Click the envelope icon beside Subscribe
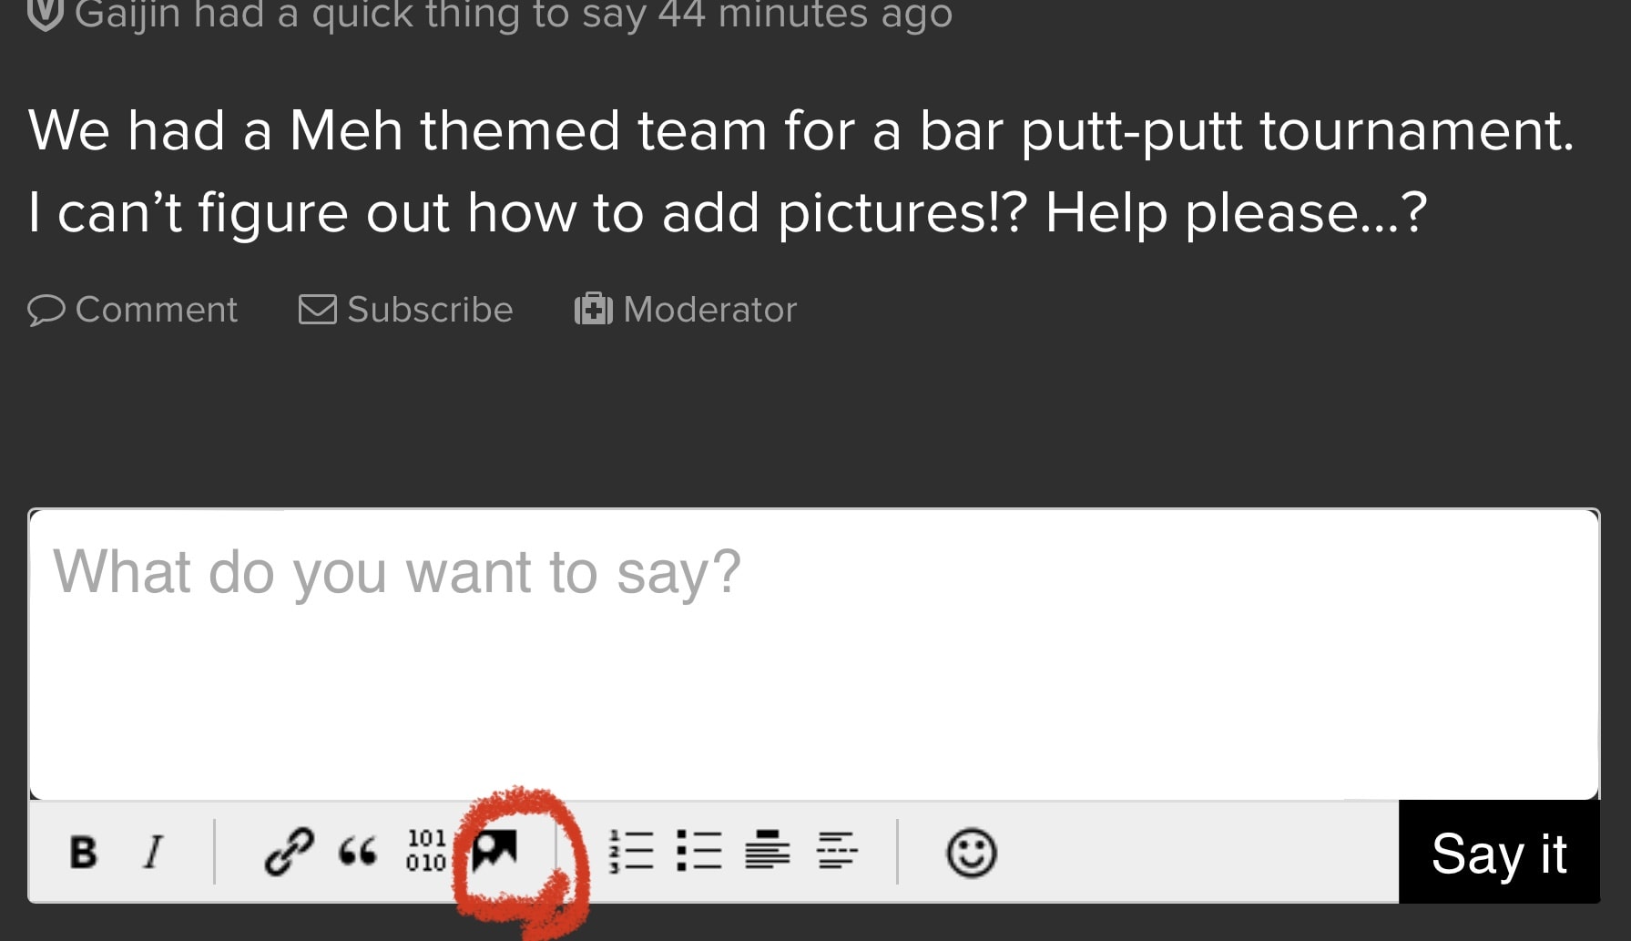Image resolution: width=1631 pixels, height=941 pixels. click(x=318, y=310)
